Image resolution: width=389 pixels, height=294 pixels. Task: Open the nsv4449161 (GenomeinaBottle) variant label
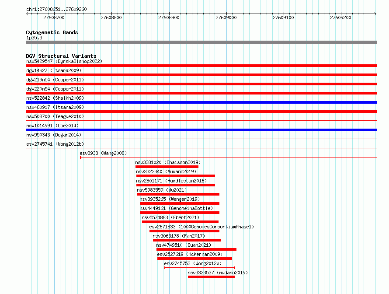[177, 208]
